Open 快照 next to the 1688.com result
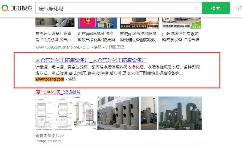 (x=98, y=47)
